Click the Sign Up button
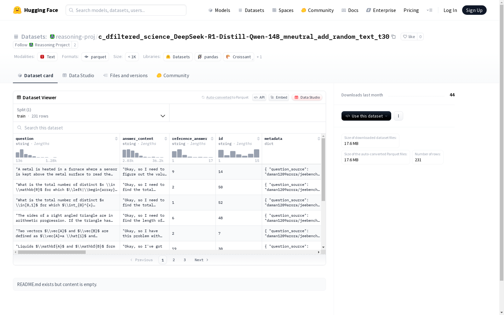Image resolution: width=504 pixels, height=315 pixels. coord(474,10)
